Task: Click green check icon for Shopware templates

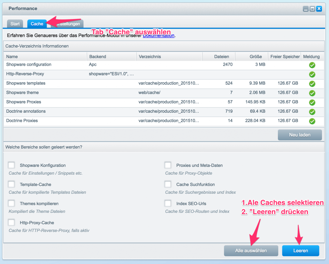Action: 312,84
